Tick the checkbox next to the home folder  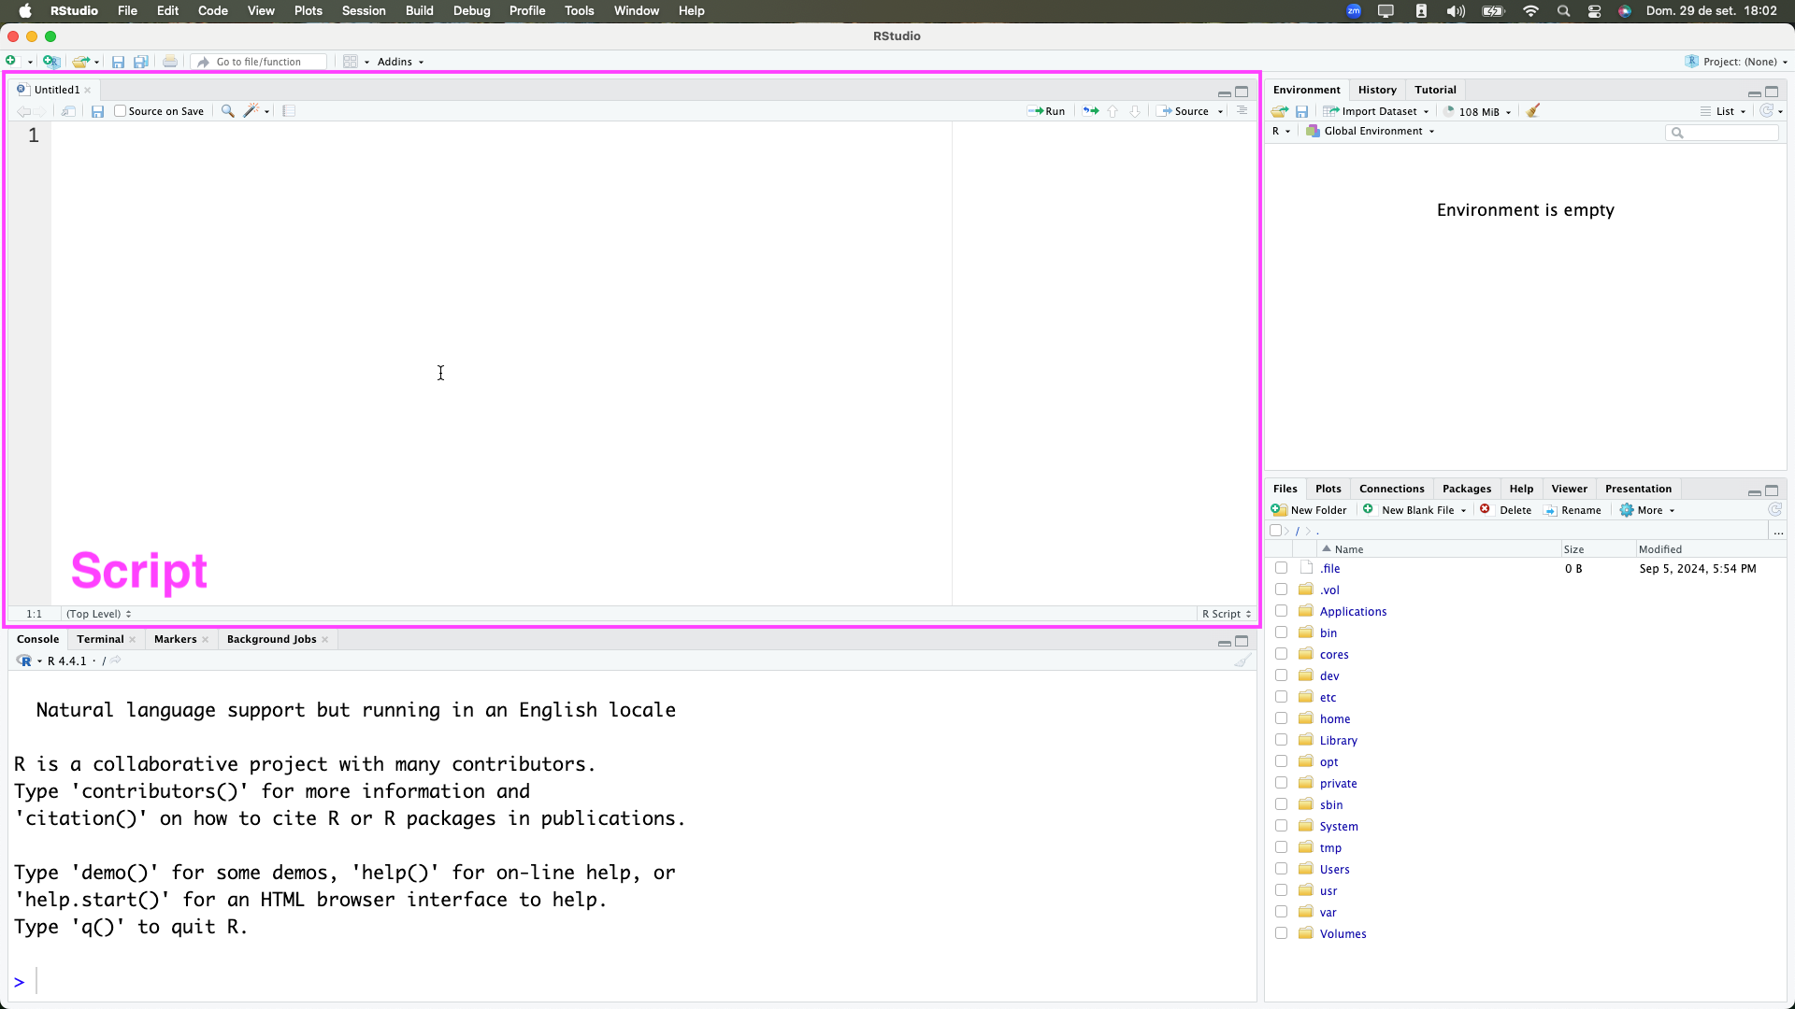pyautogui.click(x=1281, y=718)
